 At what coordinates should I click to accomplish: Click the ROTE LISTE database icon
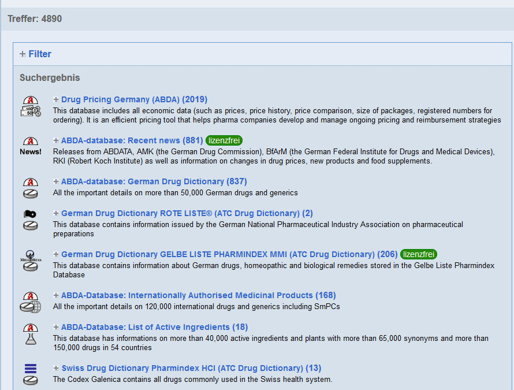coord(31,220)
